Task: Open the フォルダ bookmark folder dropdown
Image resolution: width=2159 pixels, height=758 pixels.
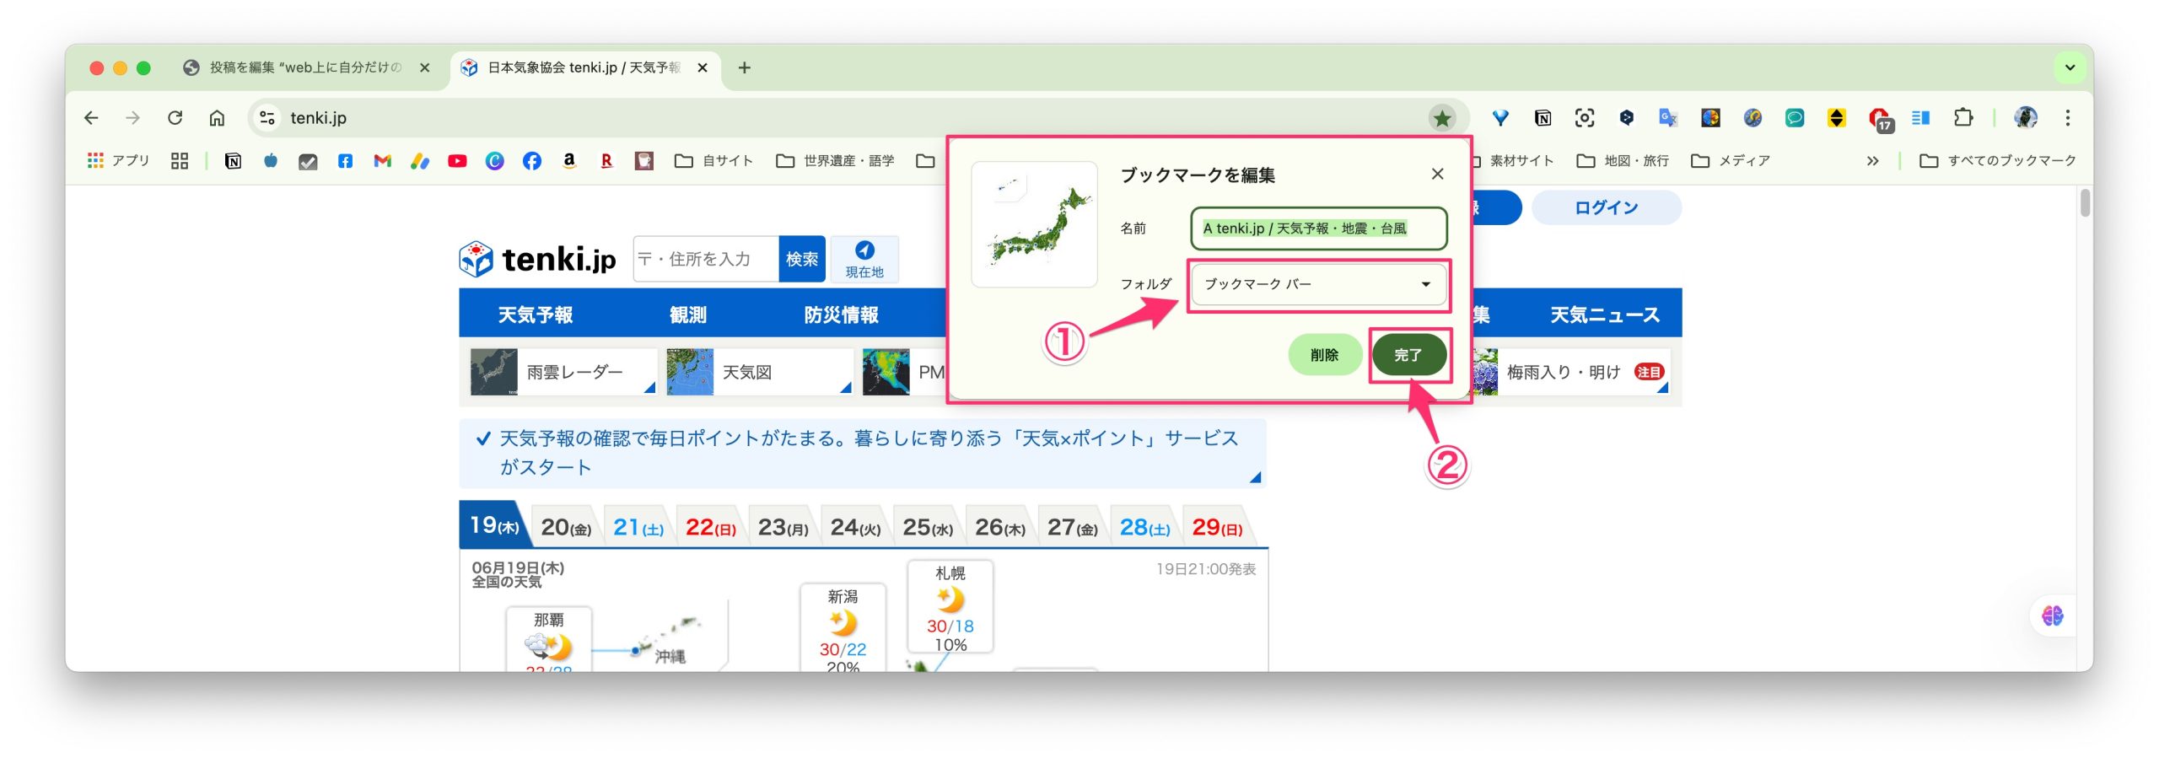Action: coord(1318,284)
